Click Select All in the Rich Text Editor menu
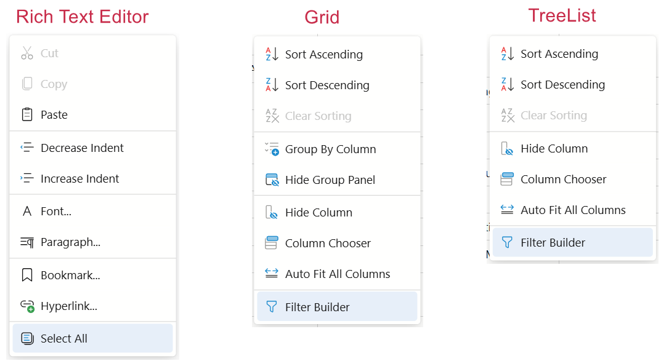The image size is (669, 361). tap(62, 338)
